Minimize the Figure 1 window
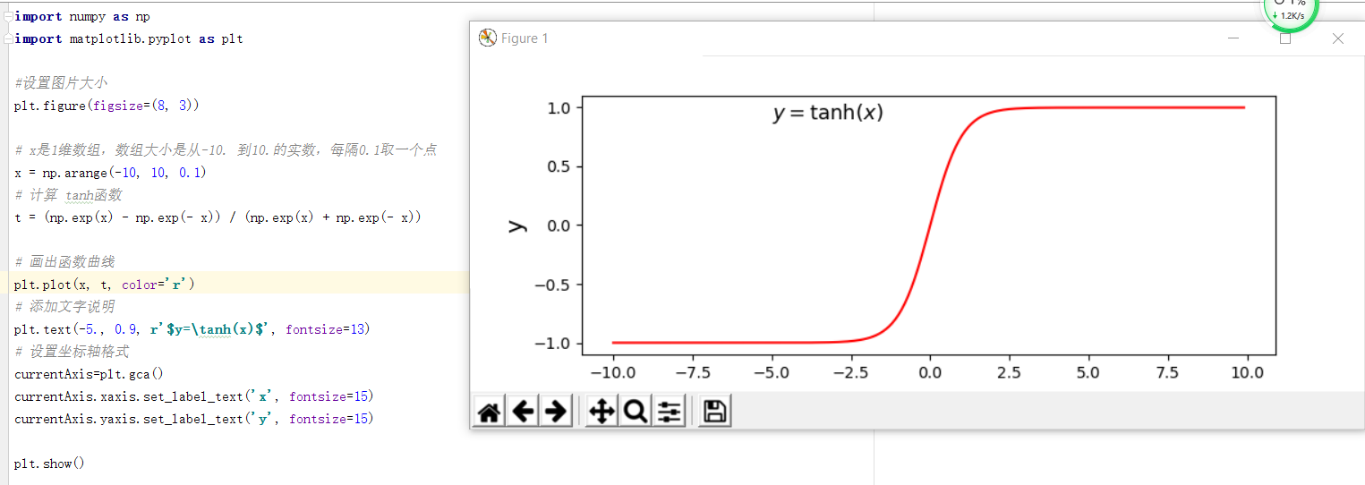Screen dimensions: 1365x485 pos(1233,38)
